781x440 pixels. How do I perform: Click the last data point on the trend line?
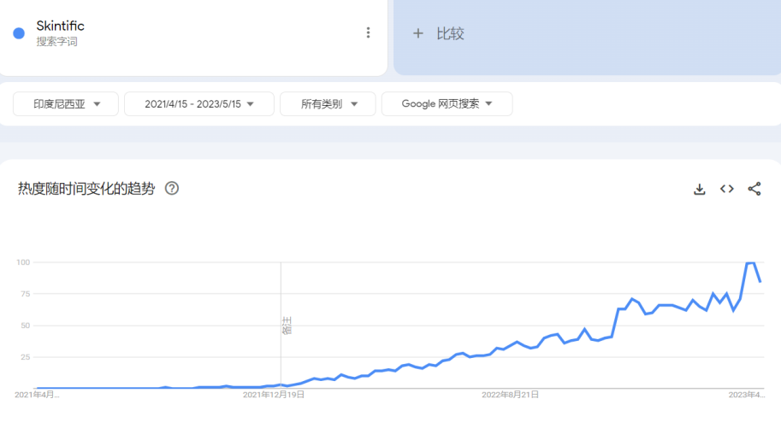(x=760, y=281)
